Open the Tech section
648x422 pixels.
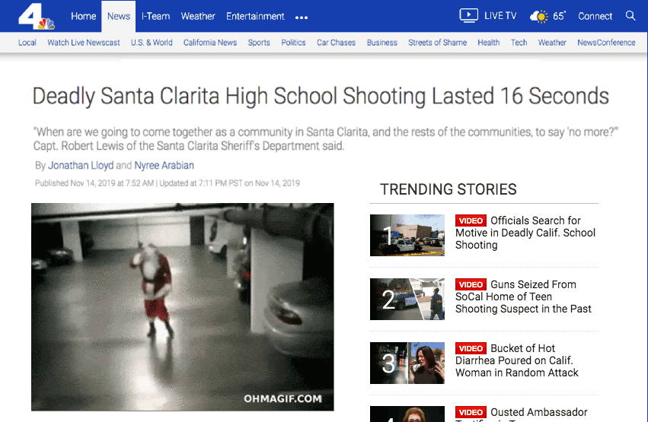[x=519, y=43]
